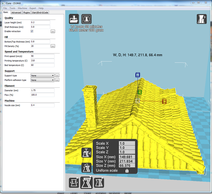The image size is (212, 194).
Task: Switch to the Start/End-GCode tab
Action: pyautogui.click(x=40, y=12)
